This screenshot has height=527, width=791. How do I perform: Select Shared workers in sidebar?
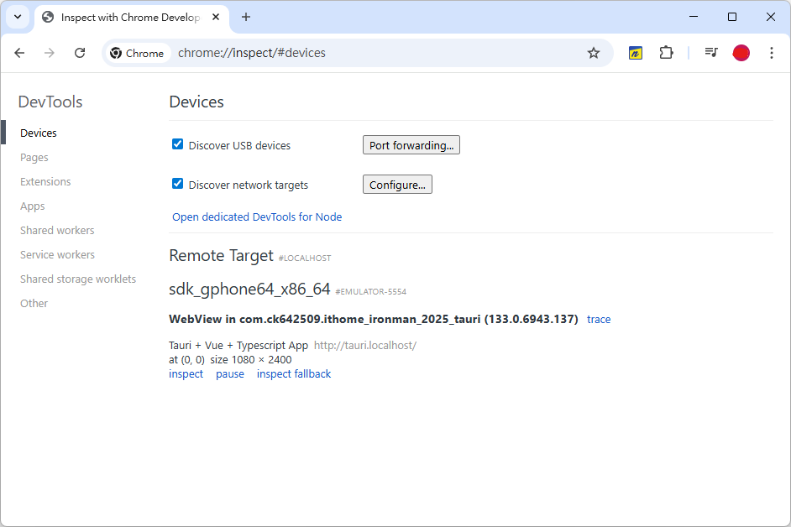tap(57, 231)
